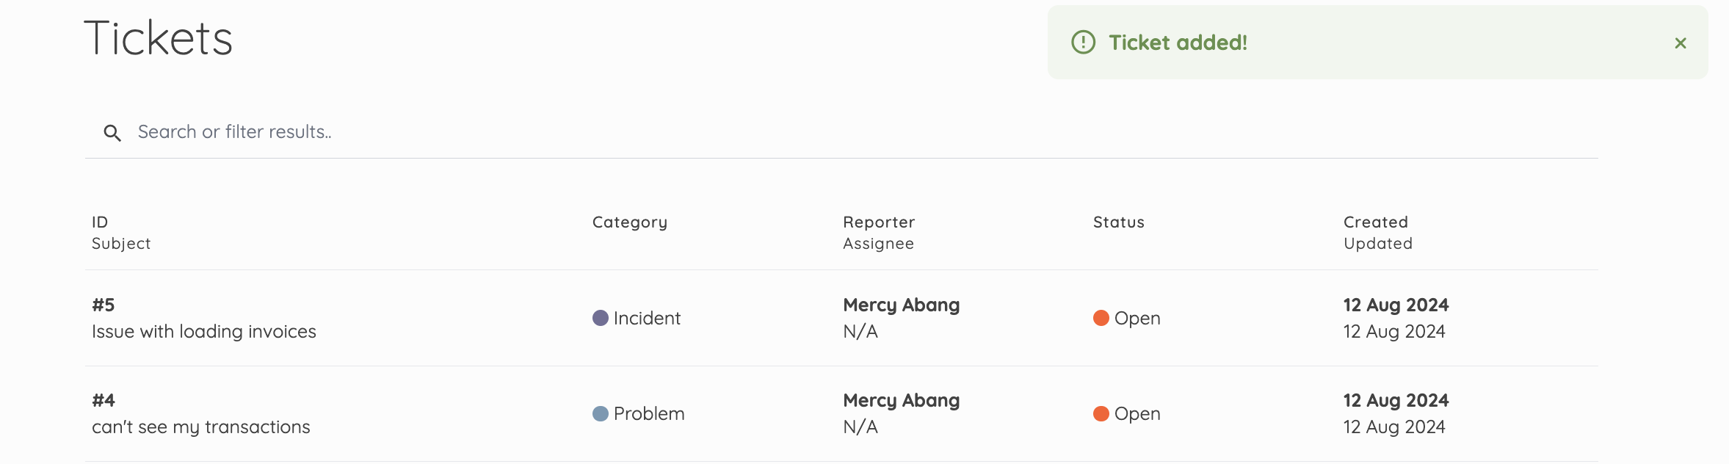Open ticket #4

(x=841, y=413)
